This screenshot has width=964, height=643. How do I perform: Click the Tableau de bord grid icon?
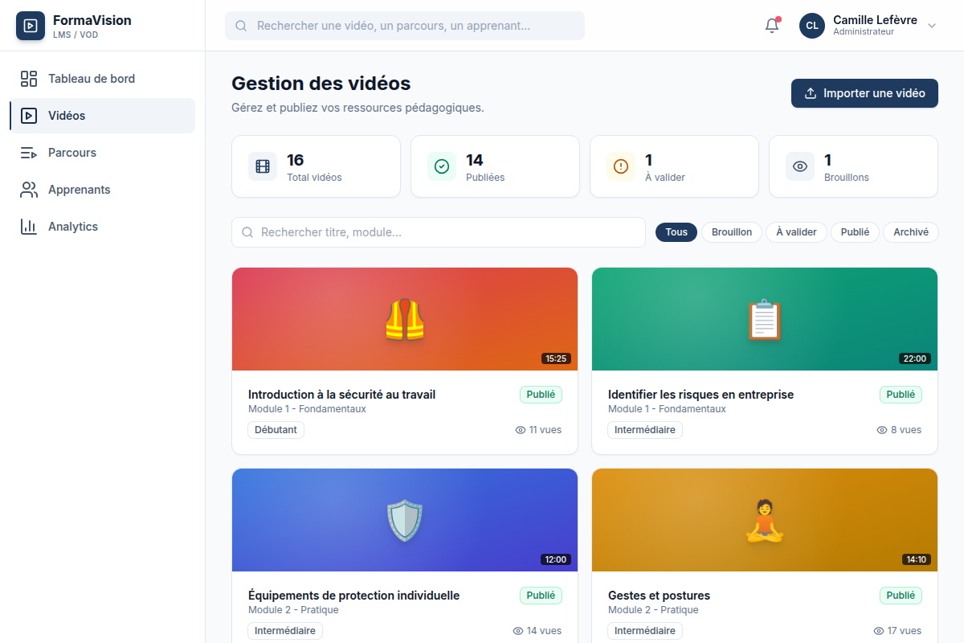tap(29, 79)
